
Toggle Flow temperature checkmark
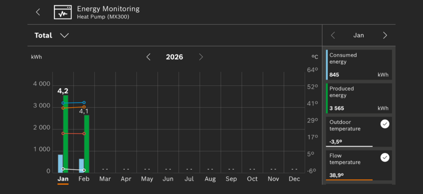pyautogui.click(x=385, y=157)
